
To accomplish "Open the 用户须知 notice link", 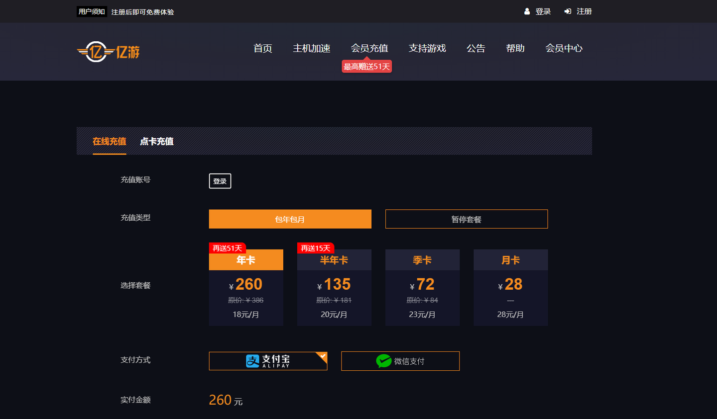I will (x=92, y=11).
